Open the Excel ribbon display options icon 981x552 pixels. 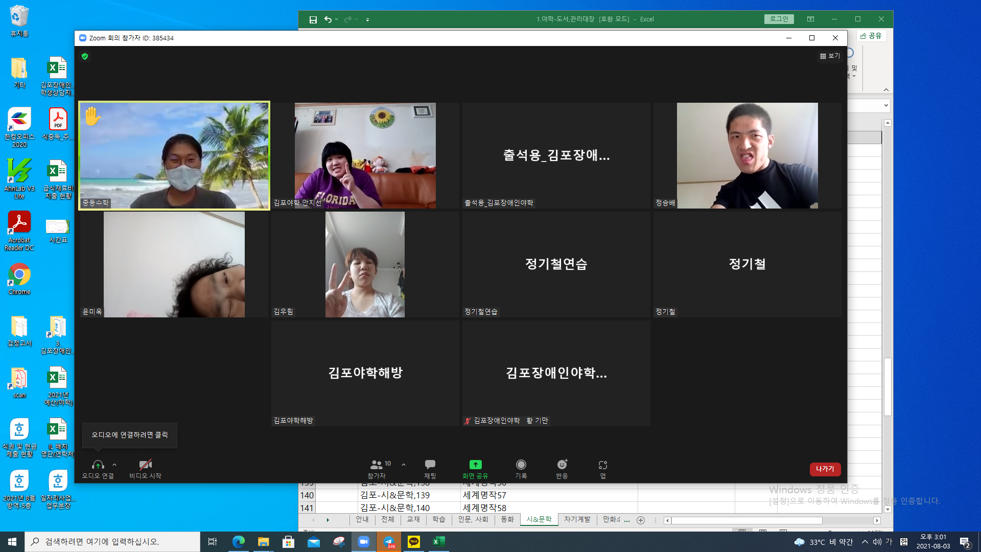810,19
